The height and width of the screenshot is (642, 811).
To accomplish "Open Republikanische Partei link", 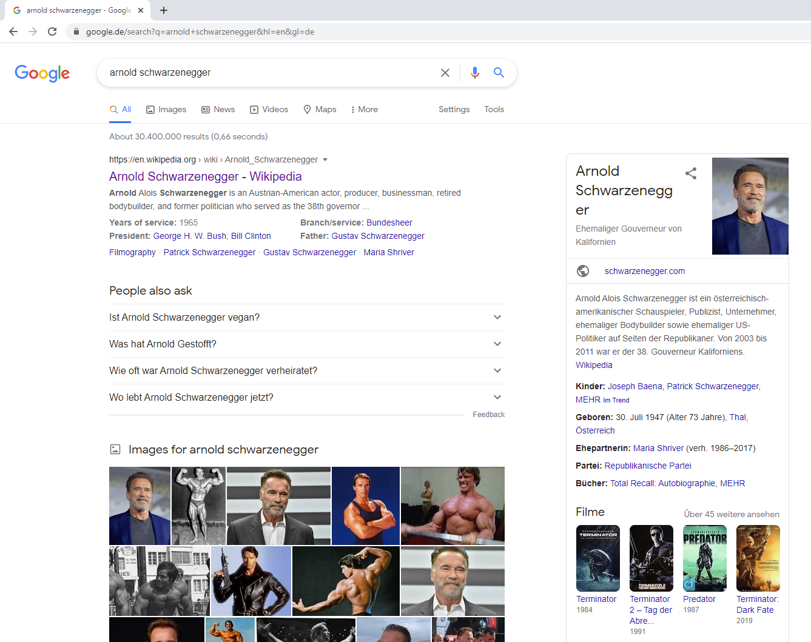I will (648, 466).
